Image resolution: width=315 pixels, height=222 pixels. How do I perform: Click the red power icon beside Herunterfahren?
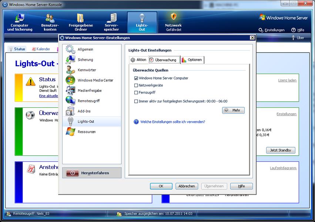coord(73,173)
